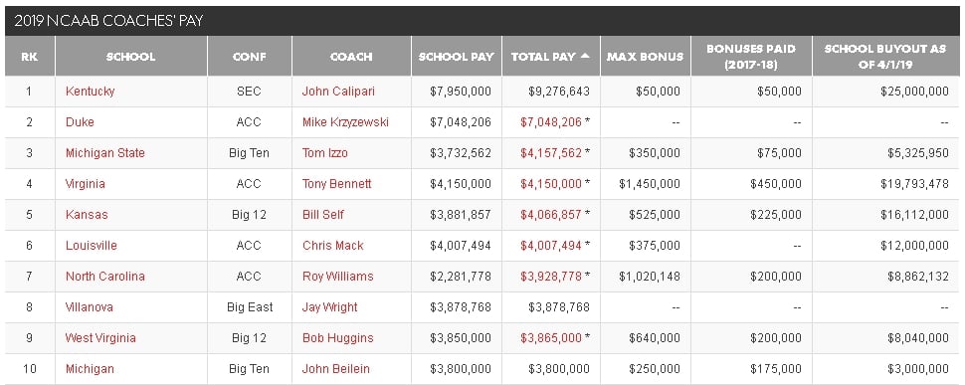Click Tom Izzo coach link
965x385 pixels.
click(325, 152)
